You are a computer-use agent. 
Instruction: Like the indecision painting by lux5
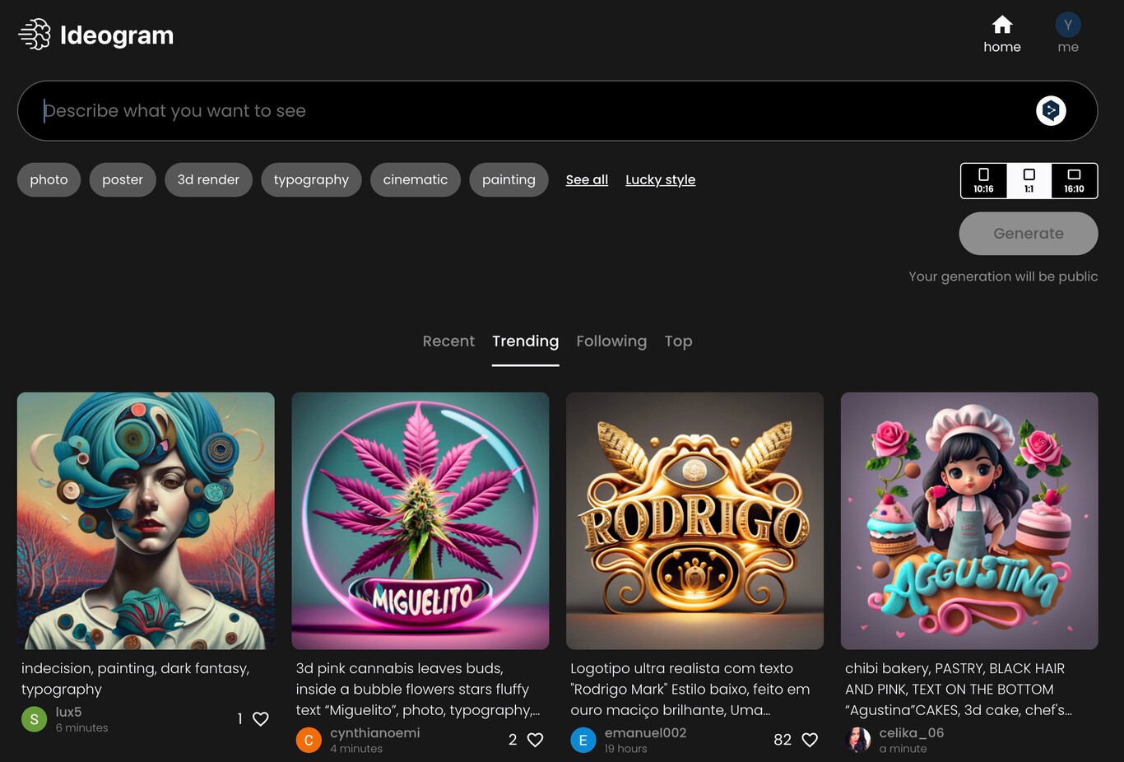260,718
